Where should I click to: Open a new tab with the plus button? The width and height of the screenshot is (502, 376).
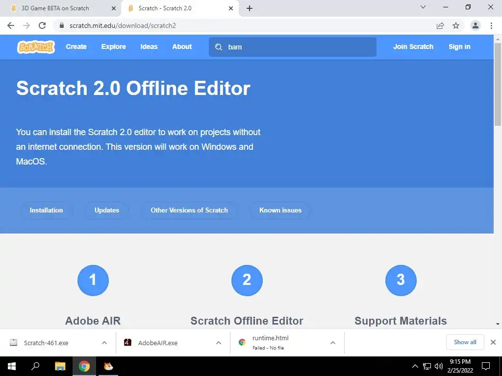(x=250, y=8)
